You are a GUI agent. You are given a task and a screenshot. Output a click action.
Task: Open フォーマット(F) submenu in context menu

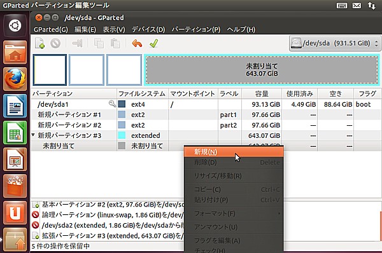[x=234, y=214]
